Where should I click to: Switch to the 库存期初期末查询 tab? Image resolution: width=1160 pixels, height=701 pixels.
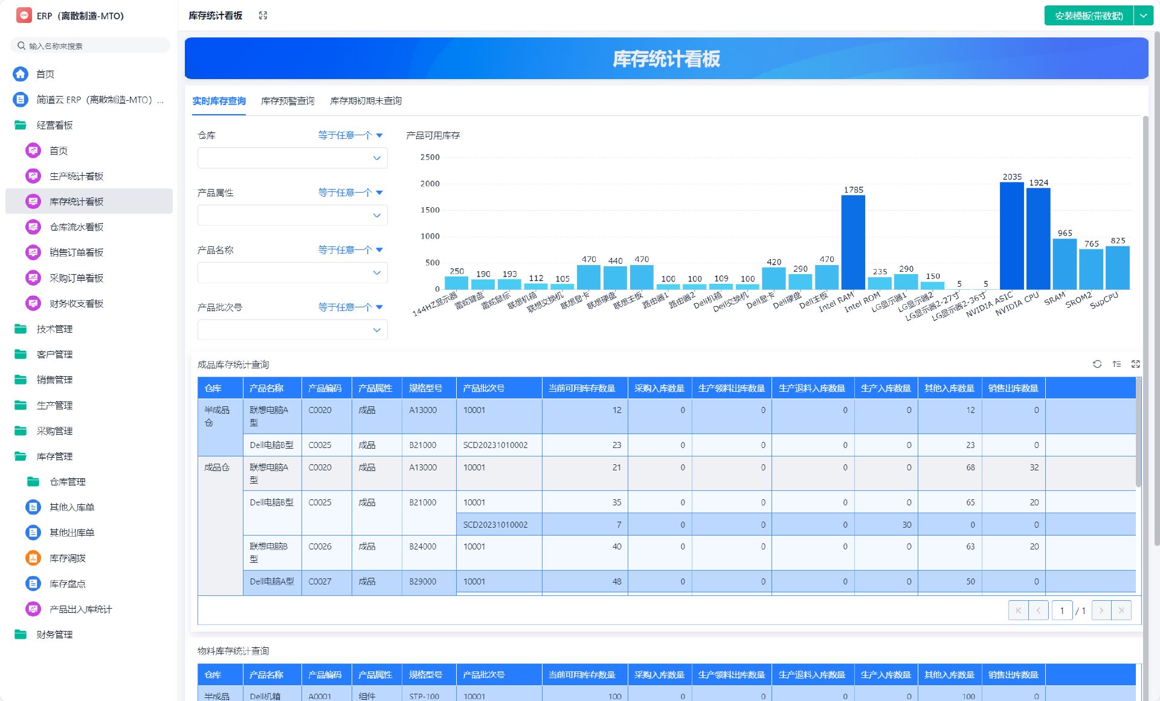(366, 101)
